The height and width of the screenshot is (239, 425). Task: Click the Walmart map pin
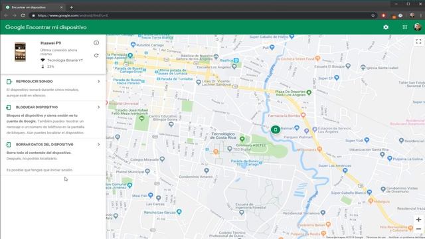tap(297, 127)
